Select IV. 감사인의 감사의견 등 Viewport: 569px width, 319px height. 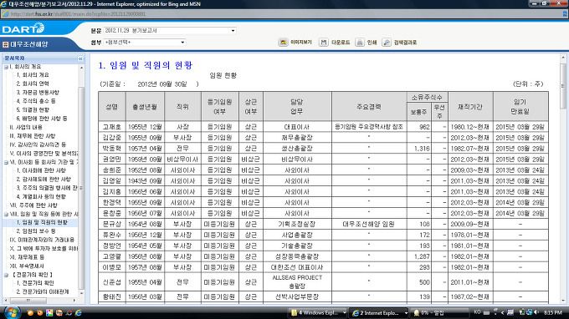38,144
